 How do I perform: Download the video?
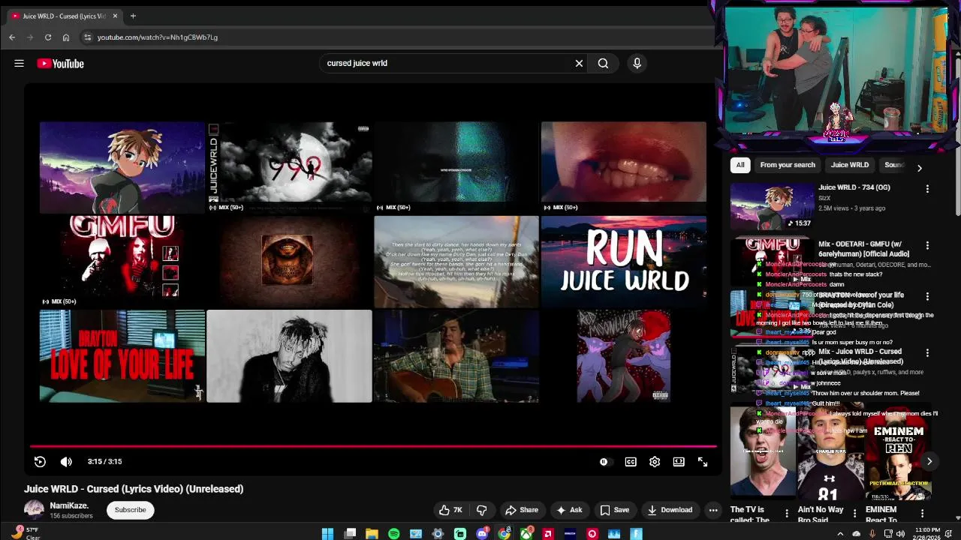tap(670, 510)
